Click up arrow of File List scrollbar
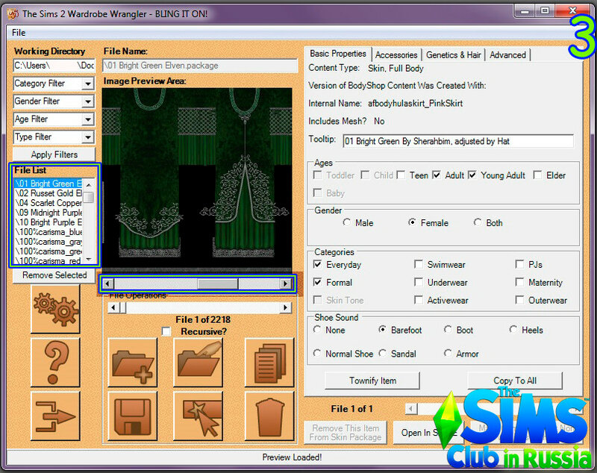Screen dimensions: 597x473 89,184
